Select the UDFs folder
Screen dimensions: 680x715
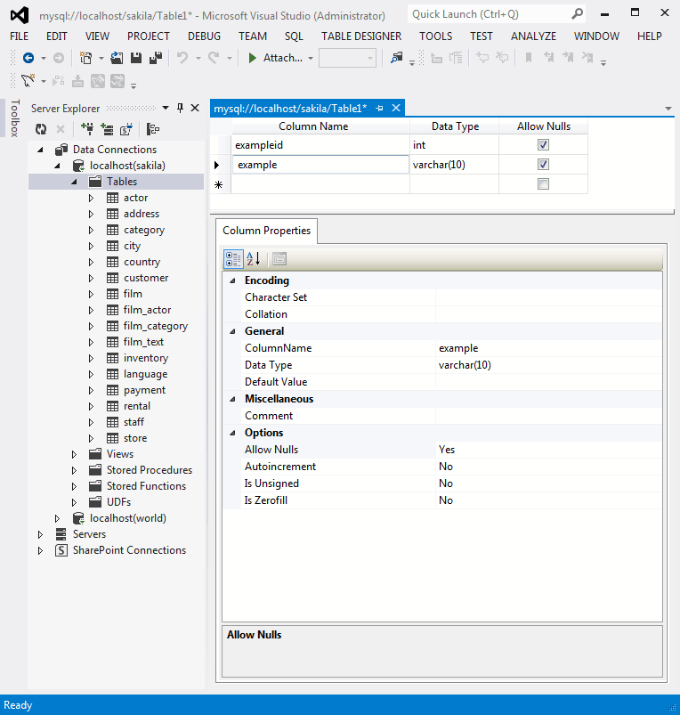point(118,502)
